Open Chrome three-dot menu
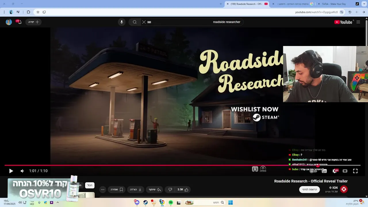The width and height of the screenshot is (368, 207). click(4, 12)
